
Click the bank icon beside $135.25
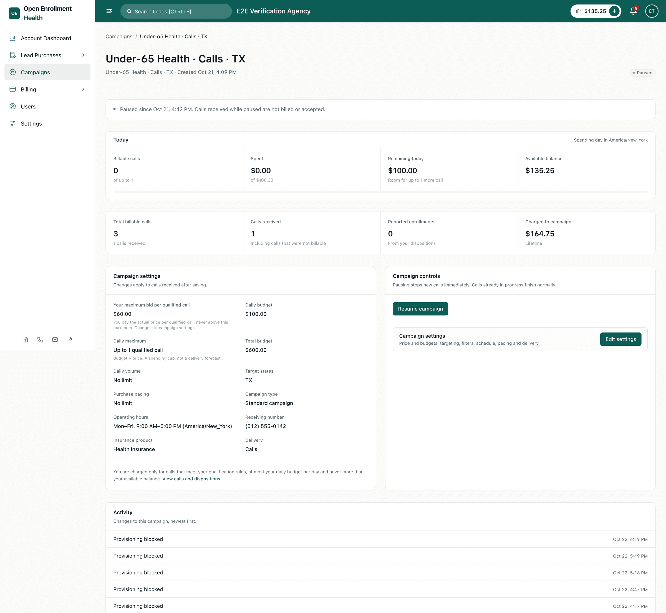578,11
